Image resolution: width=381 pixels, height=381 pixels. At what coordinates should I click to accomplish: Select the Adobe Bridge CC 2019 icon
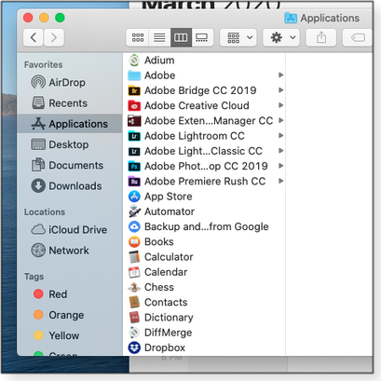[134, 90]
